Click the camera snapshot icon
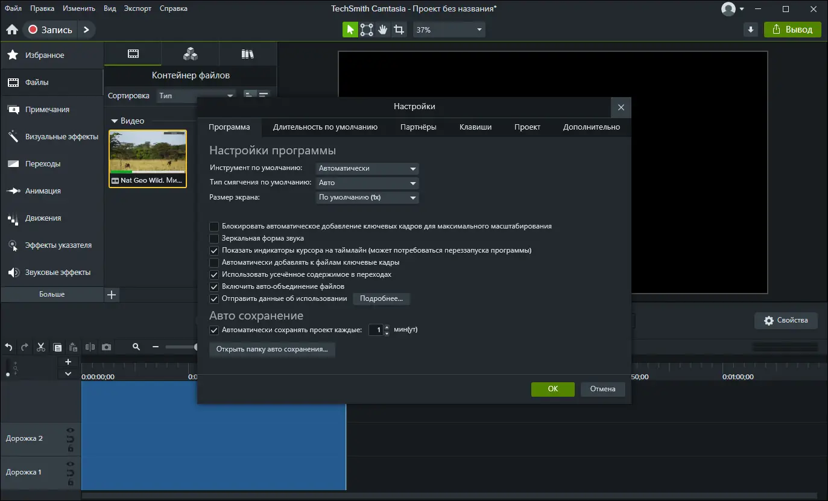 [107, 347]
